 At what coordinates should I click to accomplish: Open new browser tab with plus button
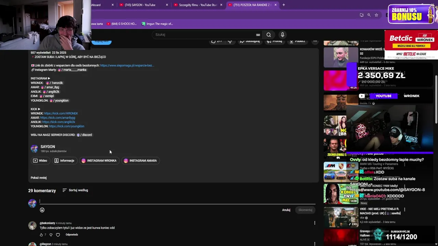click(x=284, y=5)
